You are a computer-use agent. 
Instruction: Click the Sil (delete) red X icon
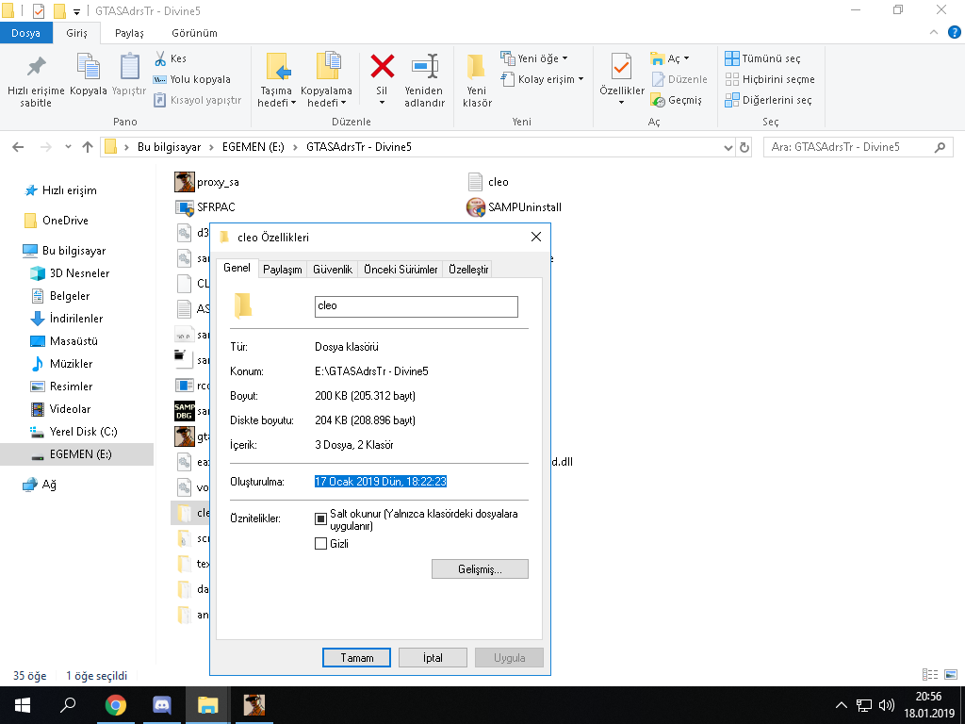382,67
